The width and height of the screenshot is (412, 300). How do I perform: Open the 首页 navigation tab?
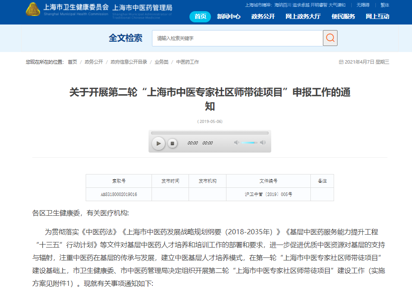(x=200, y=17)
